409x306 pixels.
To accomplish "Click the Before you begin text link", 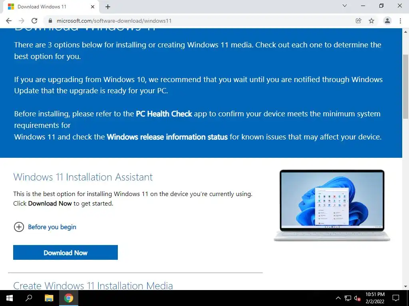I will coord(52,227).
